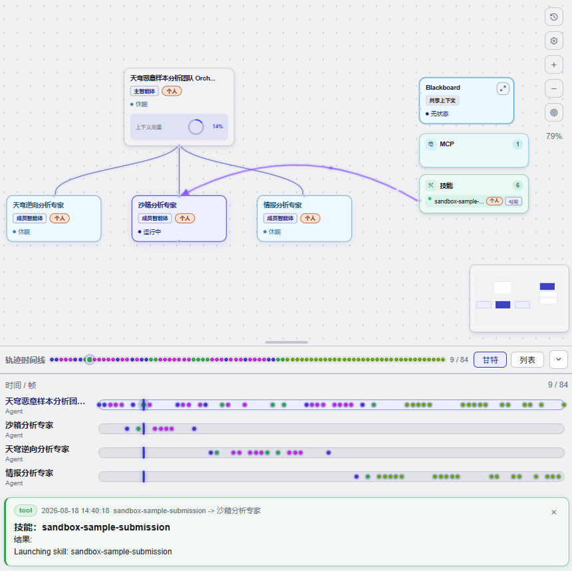Click the 成员智能体 tag on 情报分析专家 node
The image size is (572, 571).
(280, 219)
